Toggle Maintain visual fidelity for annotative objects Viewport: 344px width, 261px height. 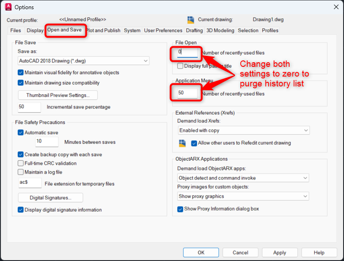click(x=21, y=72)
